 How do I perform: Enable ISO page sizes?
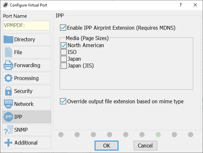tap(64, 52)
